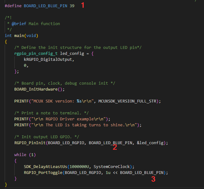The height and width of the screenshot is (189, 204).
Task: Click the value 39 in the define
Action: [x=72, y=6]
